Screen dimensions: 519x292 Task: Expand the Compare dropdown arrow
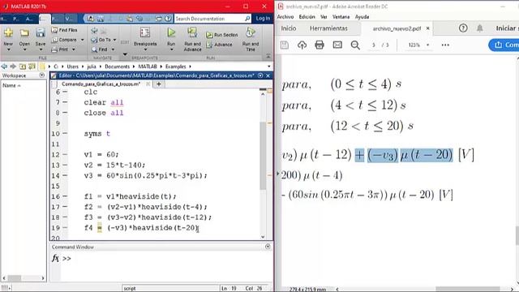tap(82, 40)
